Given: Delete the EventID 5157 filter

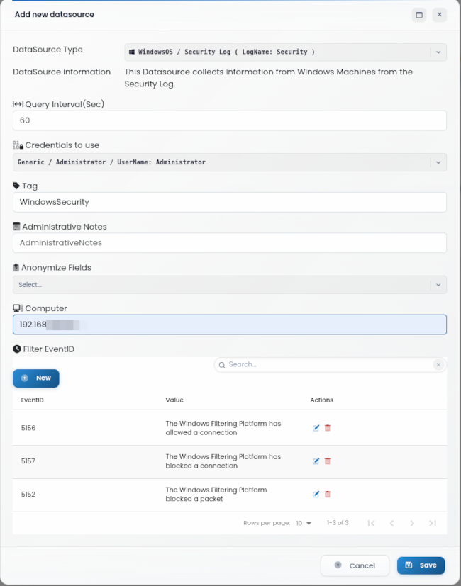Looking at the screenshot, I should pos(328,461).
